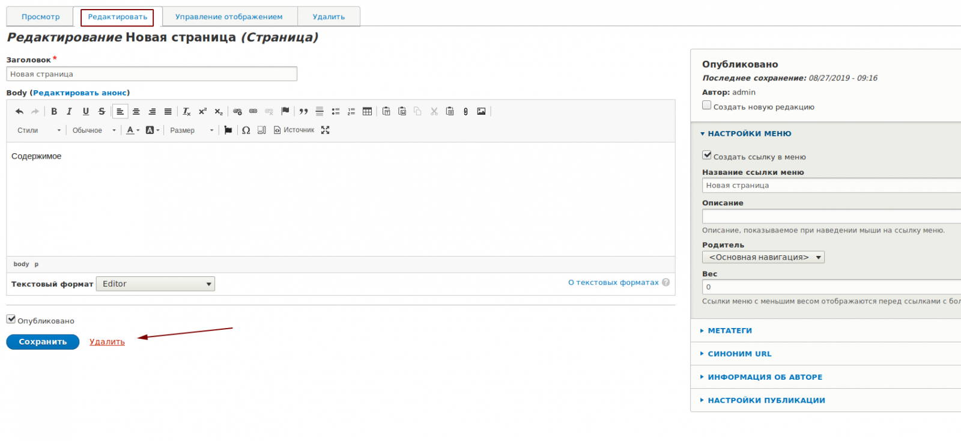961x441 pixels.
Task: Click the help question mark icon
Action: [x=665, y=282]
